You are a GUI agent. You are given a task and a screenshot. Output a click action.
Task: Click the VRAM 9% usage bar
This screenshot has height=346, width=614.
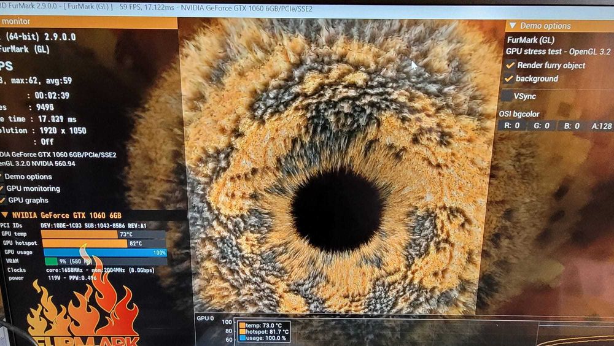106,261
